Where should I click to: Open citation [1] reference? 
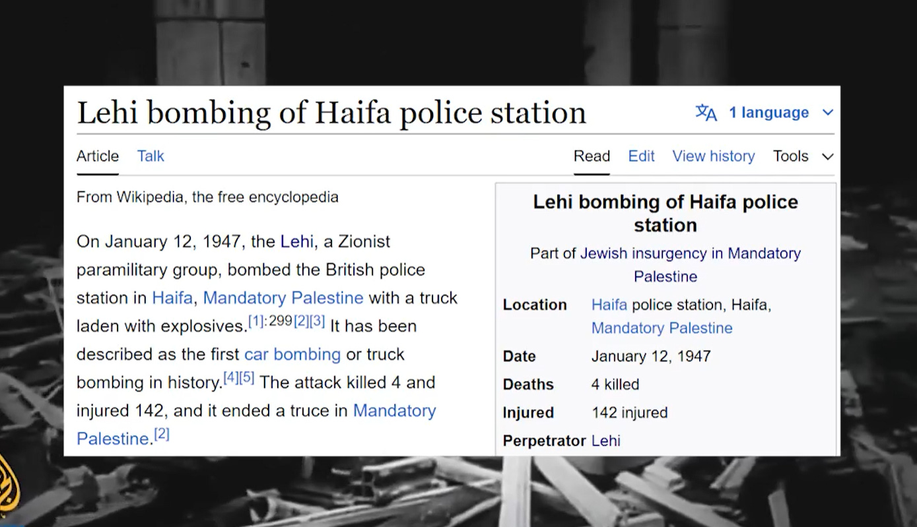[x=256, y=321]
